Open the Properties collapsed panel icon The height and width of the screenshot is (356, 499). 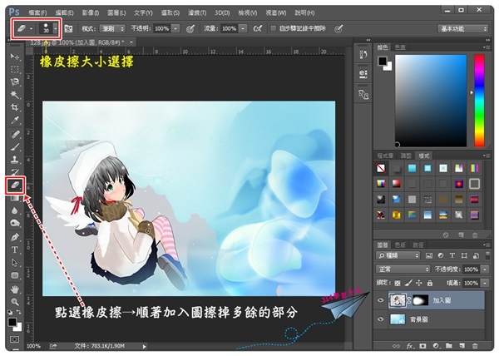pyautogui.click(x=363, y=74)
